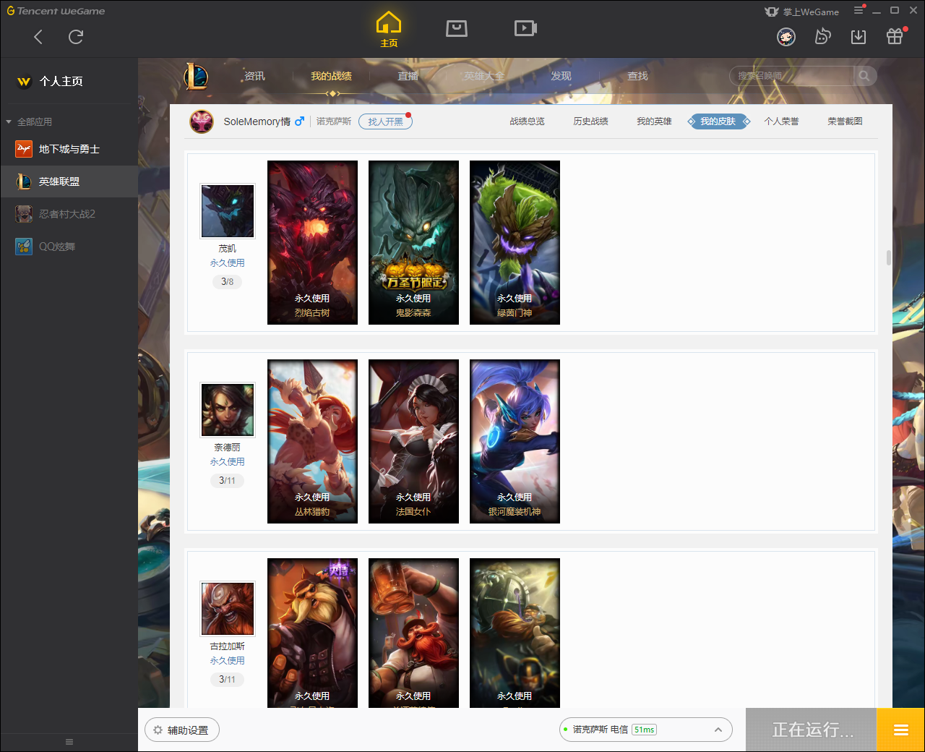Open the 法国女仆 skin card

(x=413, y=441)
